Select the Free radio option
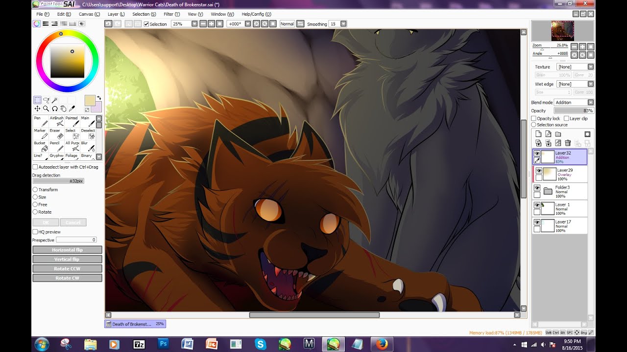The height and width of the screenshot is (352, 627). pyautogui.click(x=35, y=204)
